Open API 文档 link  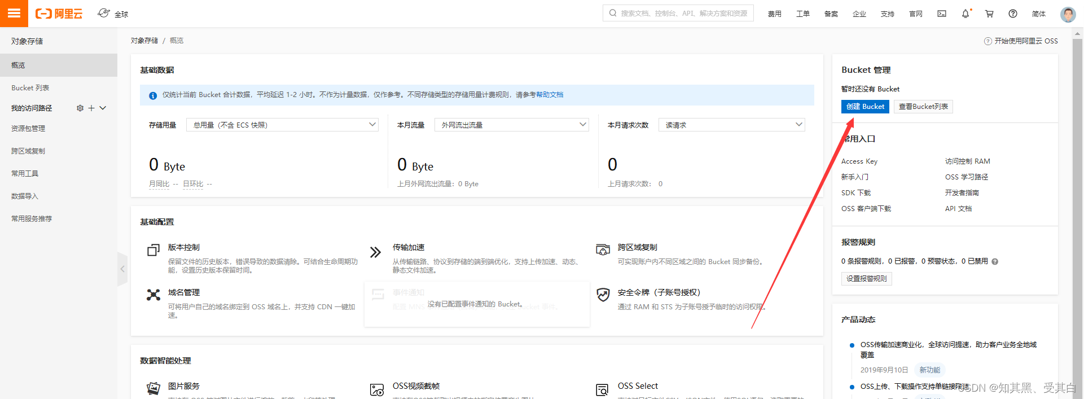[x=959, y=208]
